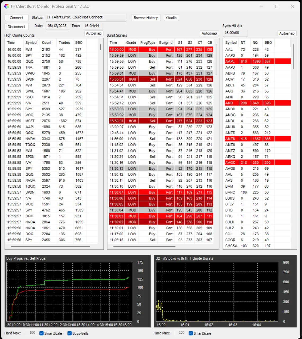
Task: Autosnap the High Quote Counts panel
Action: coord(94,33)
